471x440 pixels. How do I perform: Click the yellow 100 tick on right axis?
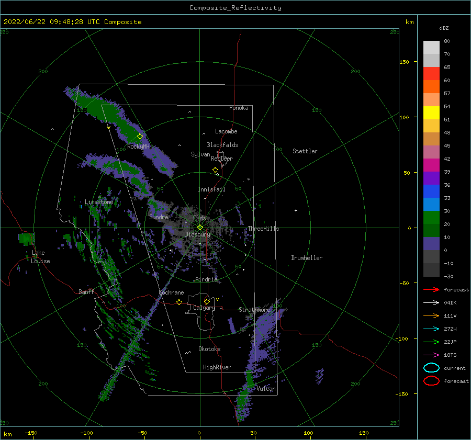(404, 117)
